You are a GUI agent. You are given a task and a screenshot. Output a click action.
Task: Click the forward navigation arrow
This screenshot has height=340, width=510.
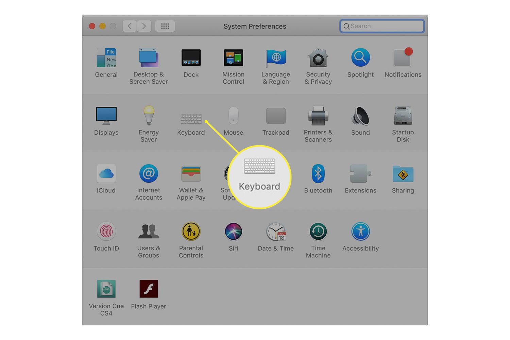click(144, 26)
